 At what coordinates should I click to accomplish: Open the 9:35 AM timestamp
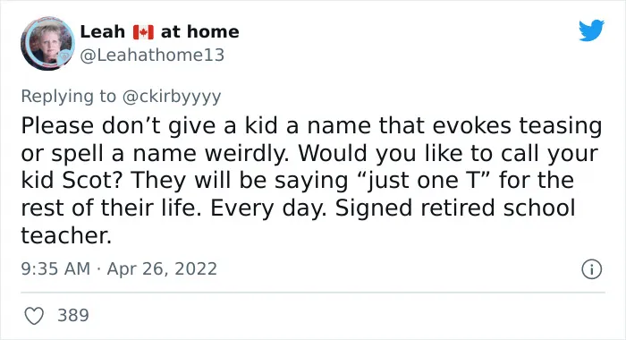coord(55,268)
